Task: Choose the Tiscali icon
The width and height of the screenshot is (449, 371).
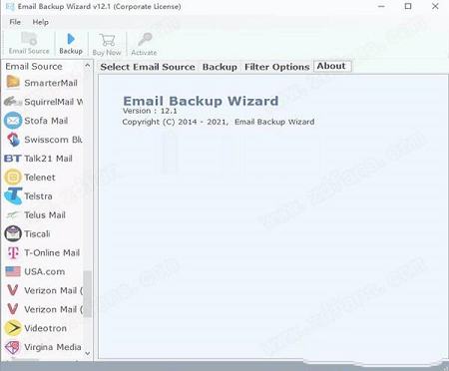Action: click(13, 233)
